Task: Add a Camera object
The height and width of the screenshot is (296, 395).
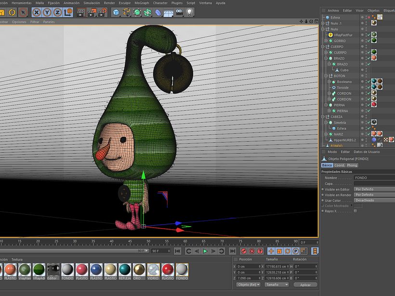Action: tap(179, 13)
